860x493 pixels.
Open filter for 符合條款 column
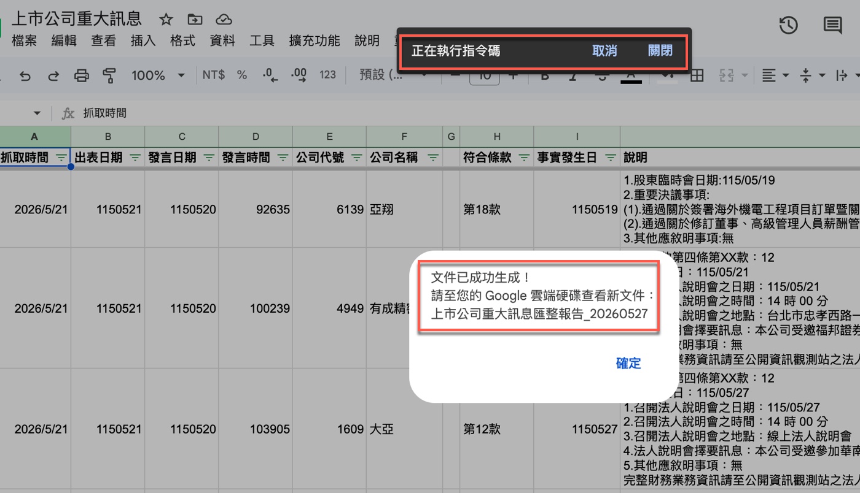524,158
